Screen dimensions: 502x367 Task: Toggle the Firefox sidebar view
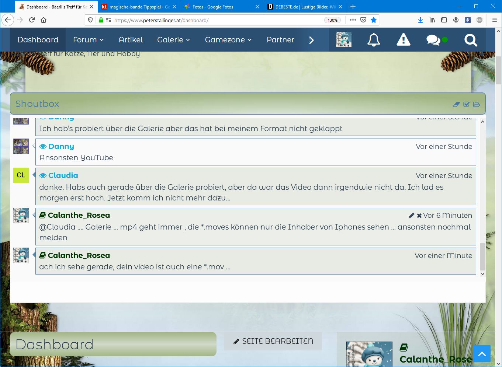[x=444, y=20]
